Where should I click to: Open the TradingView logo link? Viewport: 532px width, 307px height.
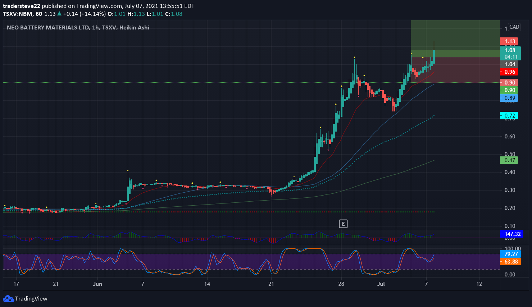click(25, 299)
